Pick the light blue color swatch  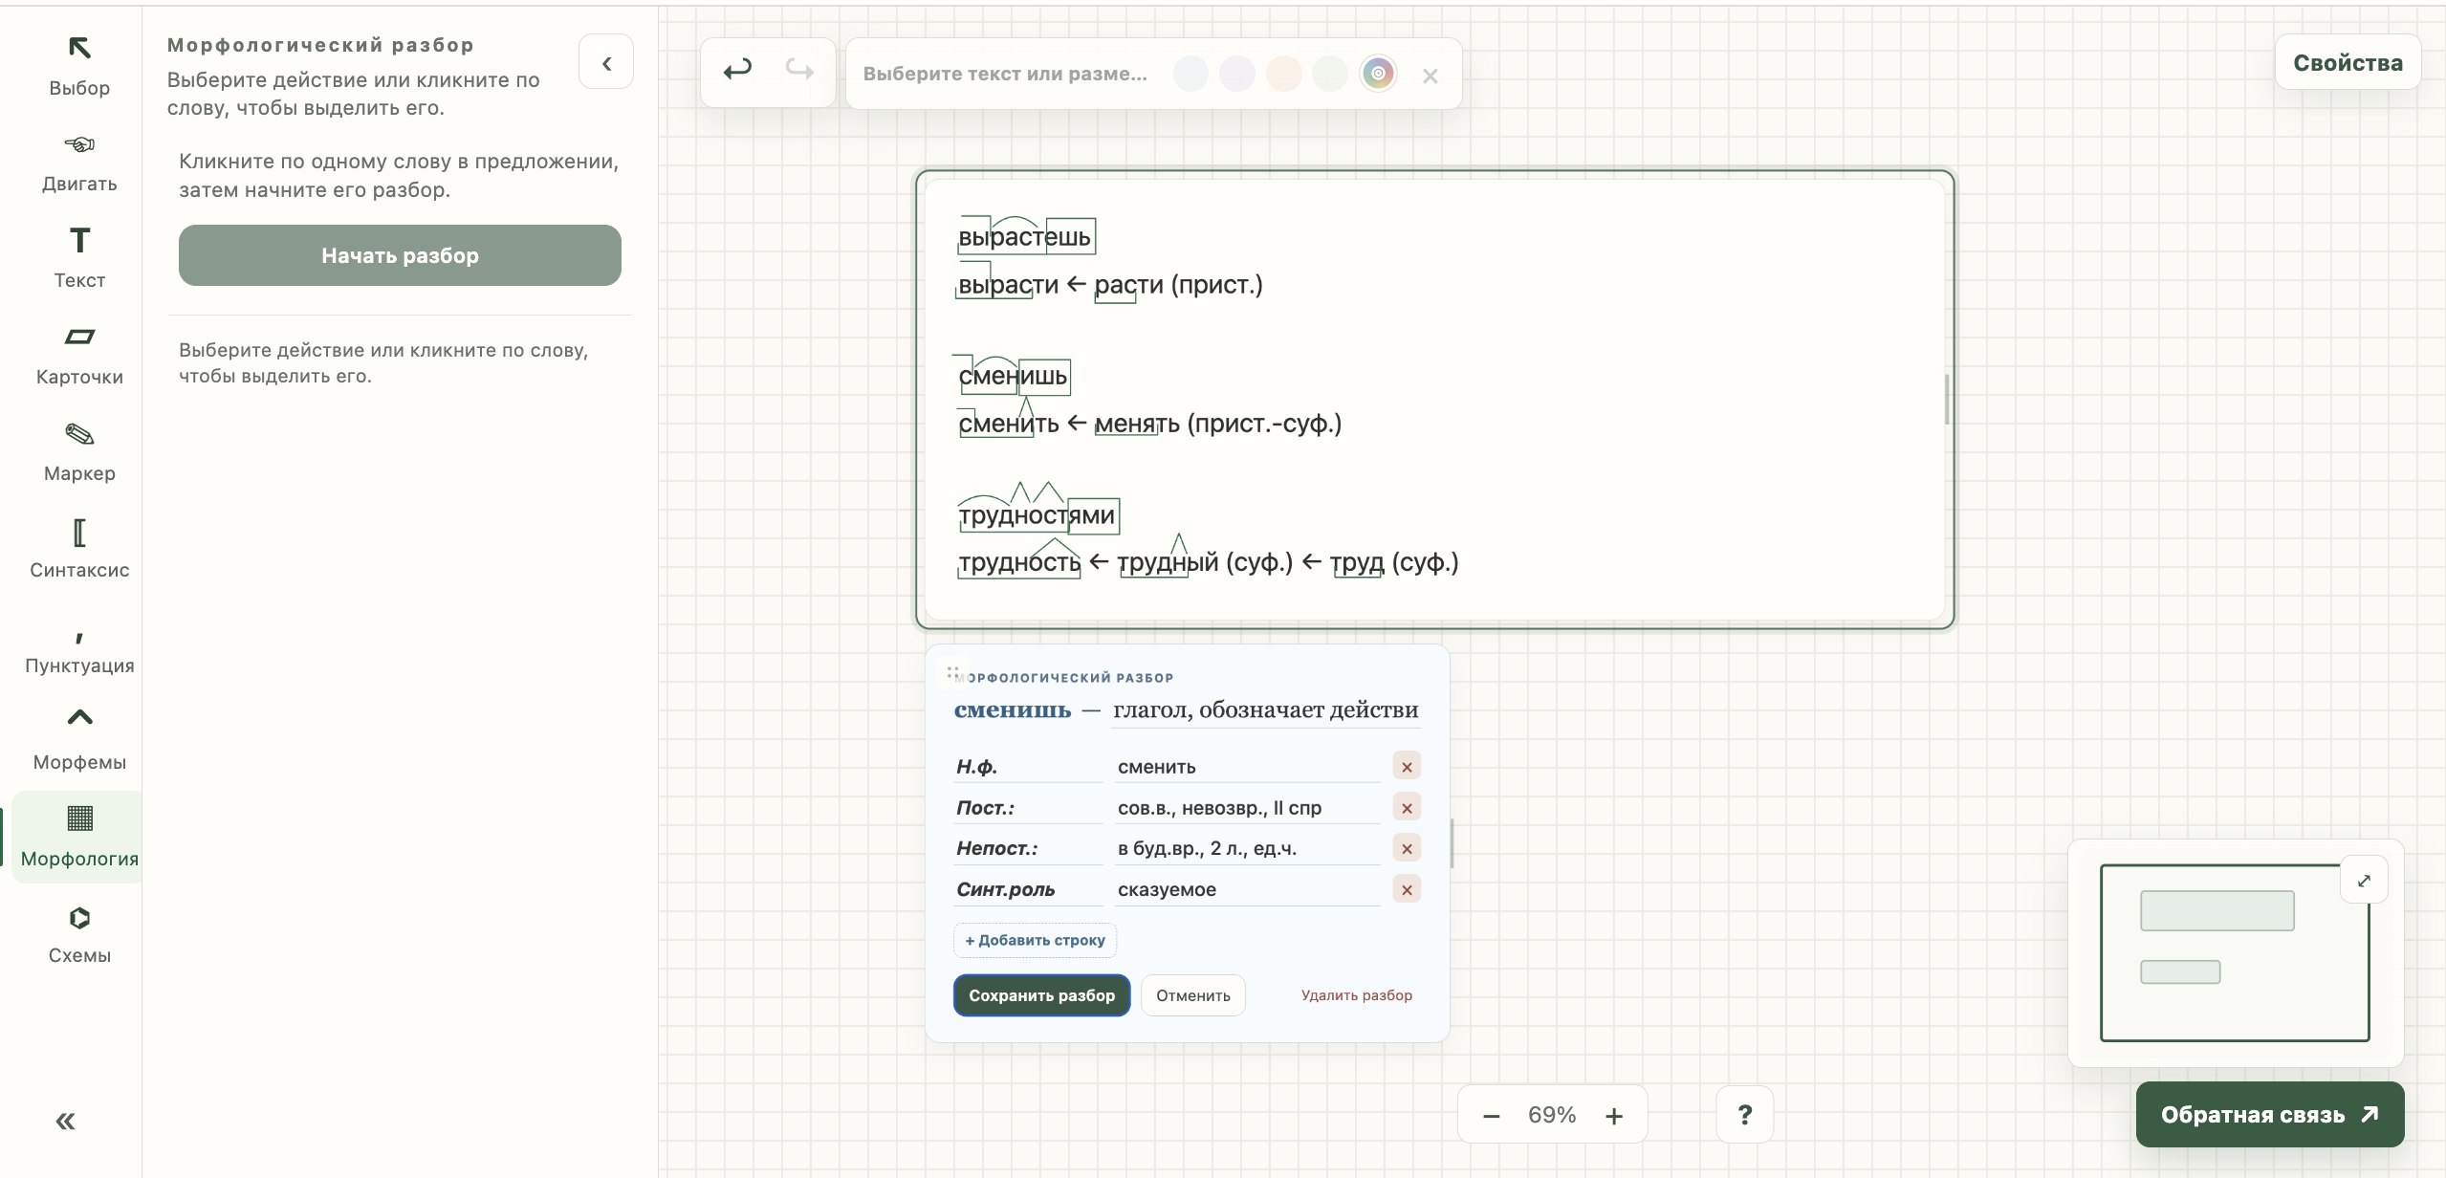1190,74
